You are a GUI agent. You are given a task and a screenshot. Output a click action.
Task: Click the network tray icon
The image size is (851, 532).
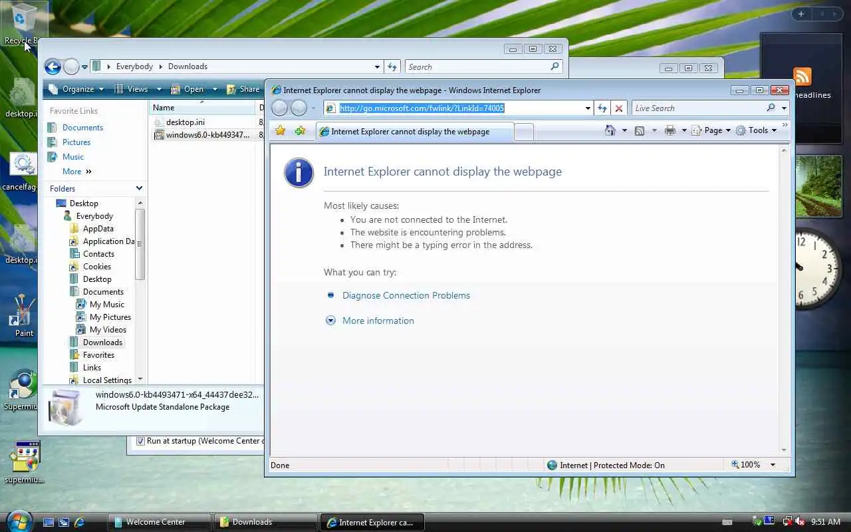(787, 522)
